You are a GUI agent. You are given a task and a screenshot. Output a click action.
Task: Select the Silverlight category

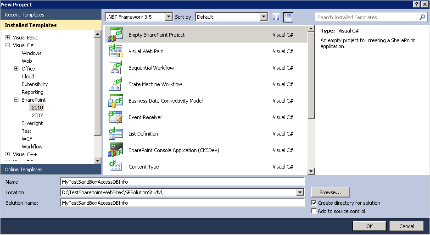pyautogui.click(x=33, y=123)
